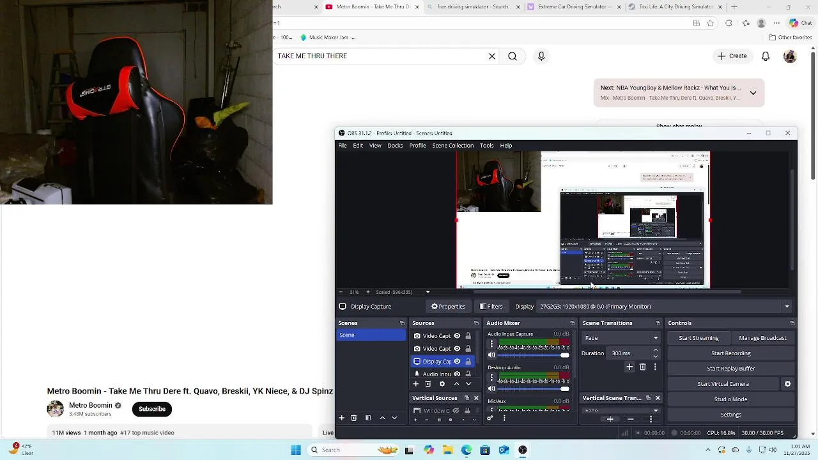Open advanced audio properties gear icon

490,418
